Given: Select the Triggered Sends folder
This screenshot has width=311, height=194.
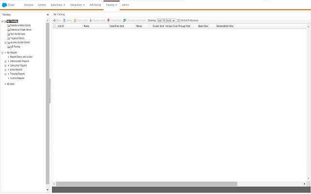Looking at the screenshot, I should coord(17,38).
